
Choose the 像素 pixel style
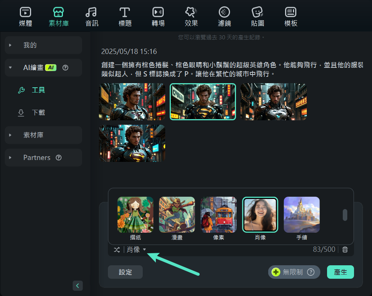[218, 215]
